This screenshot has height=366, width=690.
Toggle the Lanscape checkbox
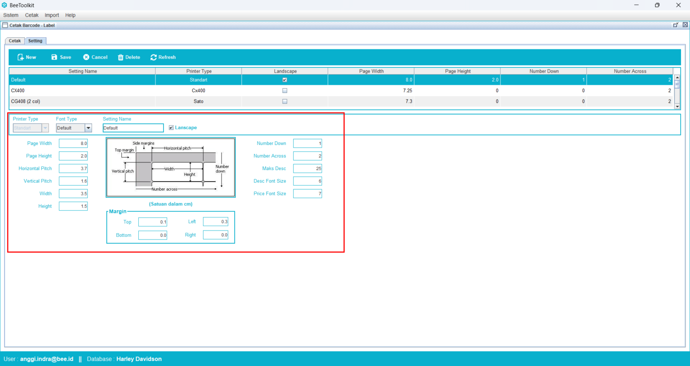pyautogui.click(x=171, y=128)
